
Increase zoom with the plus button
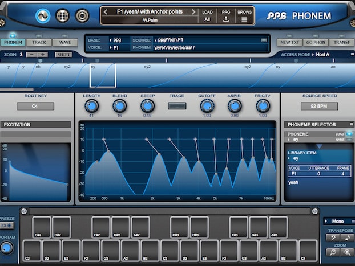pyautogui.click(x=43, y=55)
